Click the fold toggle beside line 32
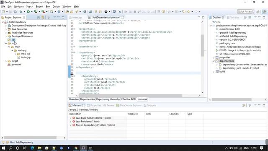Image resolution: width=268 pixels, height=151 pixels. 75,76
